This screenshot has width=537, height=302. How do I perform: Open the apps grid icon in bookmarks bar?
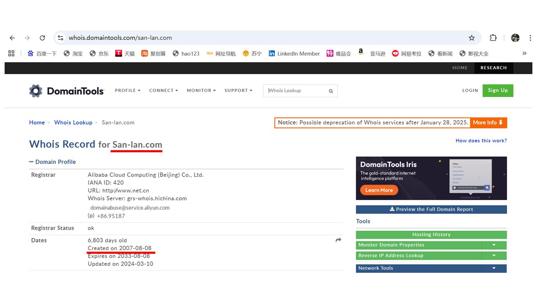[11, 53]
